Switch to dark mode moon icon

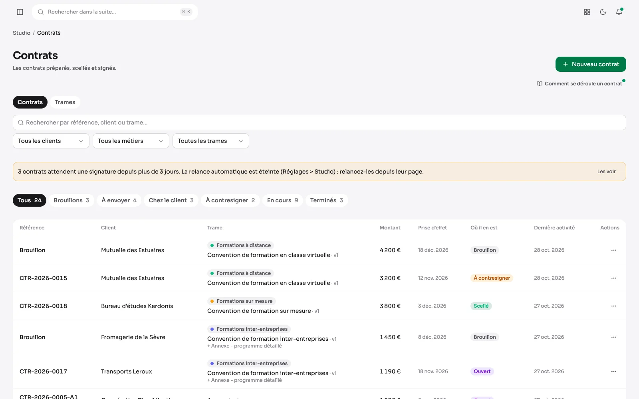pyautogui.click(x=603, y=12)
